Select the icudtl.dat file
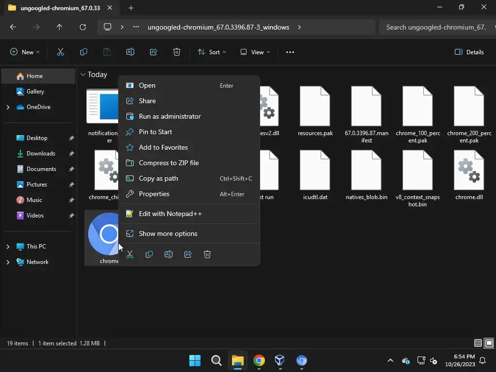Viewport: 496px width, 372px height. click(315, 174)
